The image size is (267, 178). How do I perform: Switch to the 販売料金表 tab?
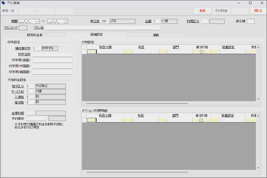pos(35,35)
